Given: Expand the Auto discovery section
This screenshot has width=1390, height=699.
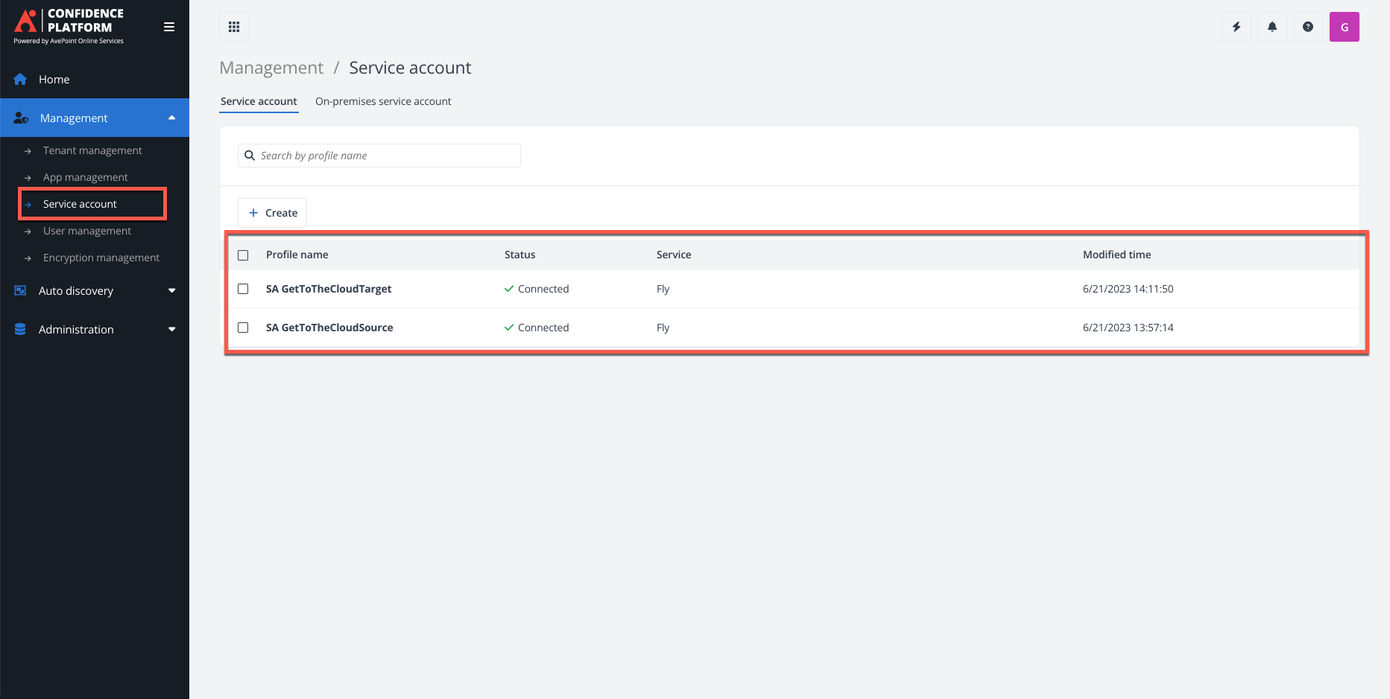Looking at the screenshot, I should (171, 290).
